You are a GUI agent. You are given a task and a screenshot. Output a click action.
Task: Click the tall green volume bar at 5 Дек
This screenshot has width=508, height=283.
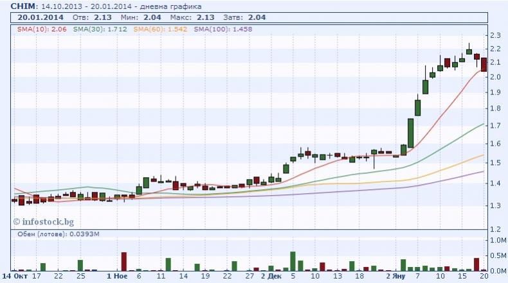293,261
